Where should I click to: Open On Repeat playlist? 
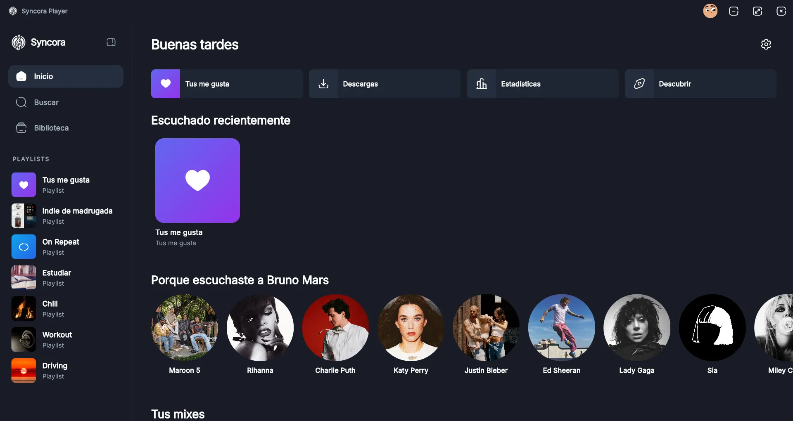[x=66, y=247]
